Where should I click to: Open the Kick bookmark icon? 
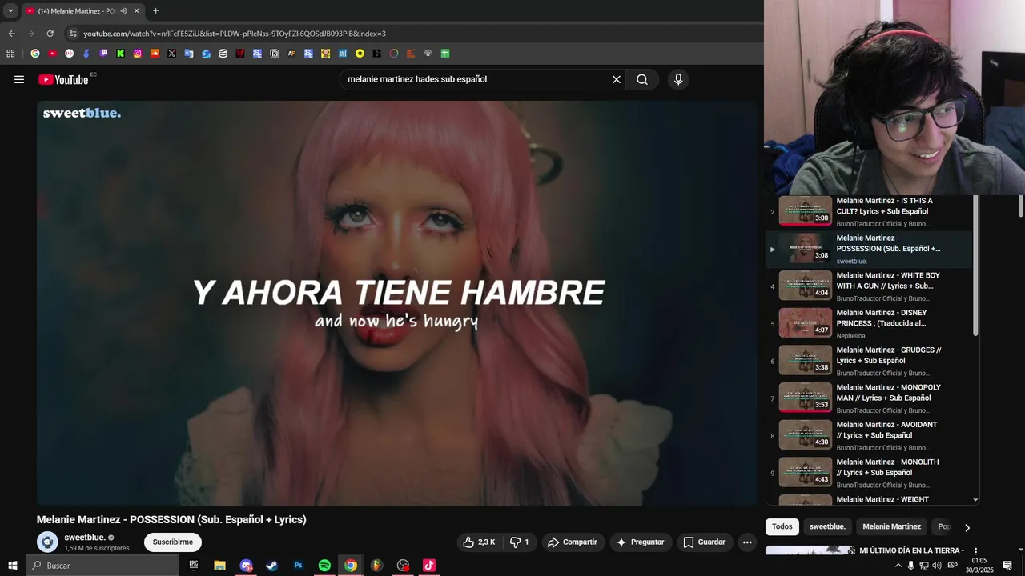tap(120, 54)
